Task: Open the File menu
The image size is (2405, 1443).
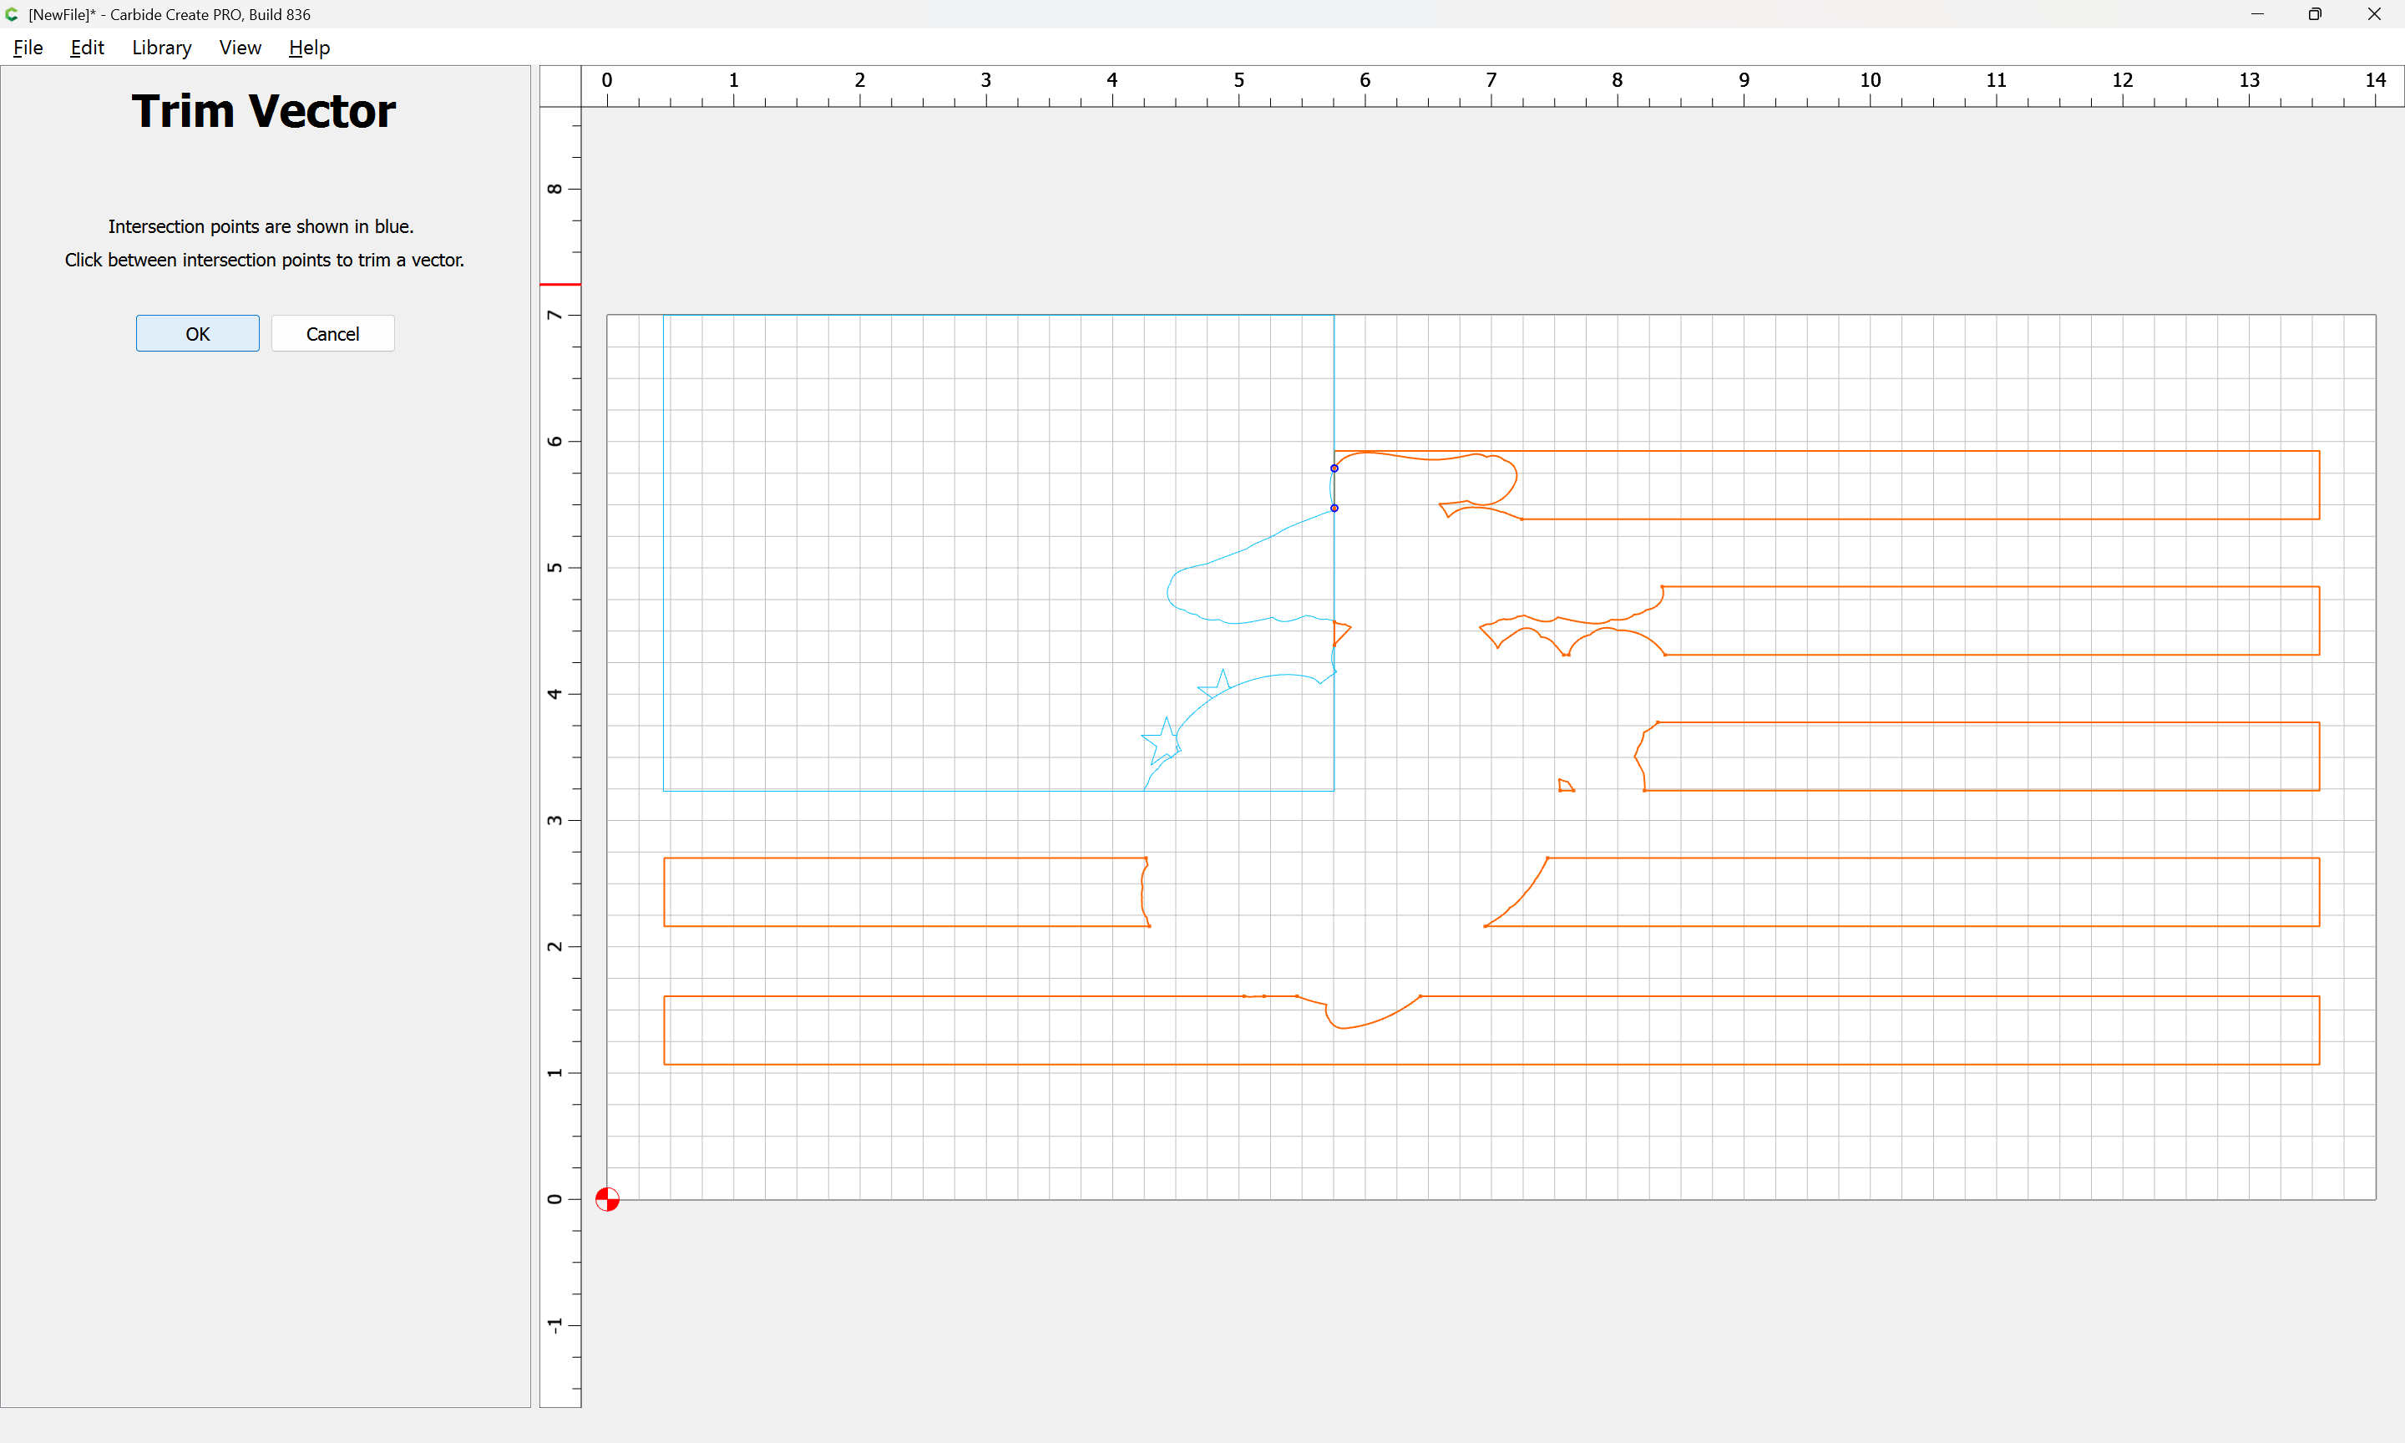Action: [x=28, y=48]
